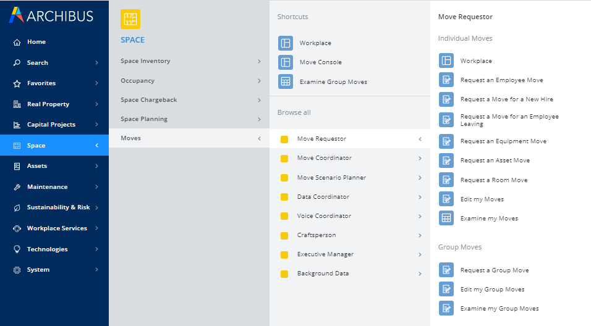Viewport: 591px width, 326px height.
Task: Expand the Search sidebar chevron
Action: click(97, 62)
